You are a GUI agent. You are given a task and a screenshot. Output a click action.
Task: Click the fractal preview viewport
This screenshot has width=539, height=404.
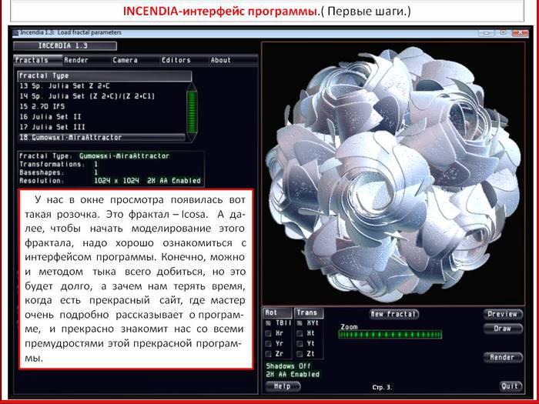tap(393, 173)
